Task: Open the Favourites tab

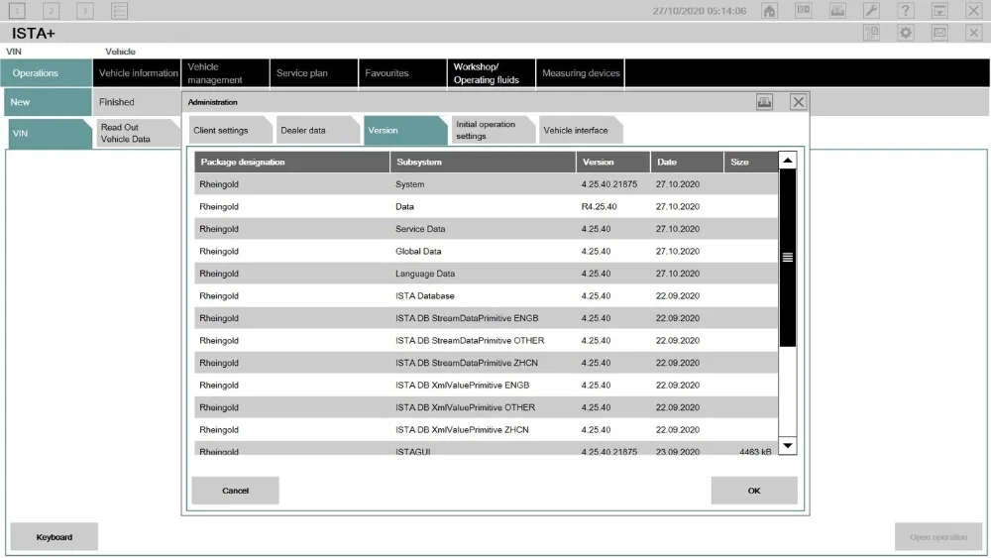Action: [x=402, y=73]
